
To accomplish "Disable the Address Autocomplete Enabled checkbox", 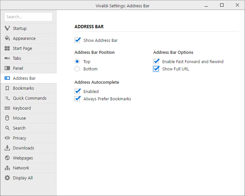I will [77, 91].
